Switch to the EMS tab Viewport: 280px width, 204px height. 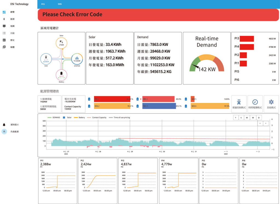60,4
